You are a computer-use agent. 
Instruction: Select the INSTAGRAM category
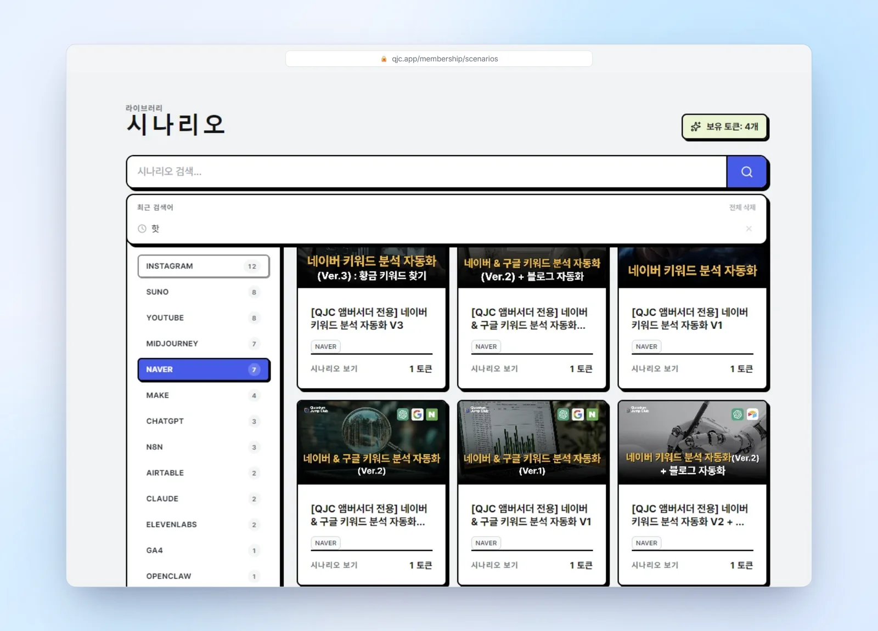pos(204,266)
